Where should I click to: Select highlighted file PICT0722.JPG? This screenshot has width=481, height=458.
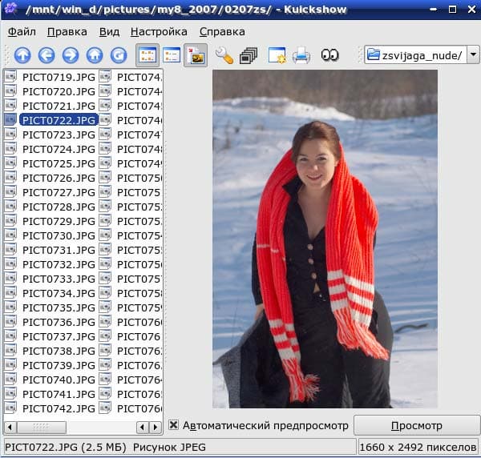coord(59,120)
